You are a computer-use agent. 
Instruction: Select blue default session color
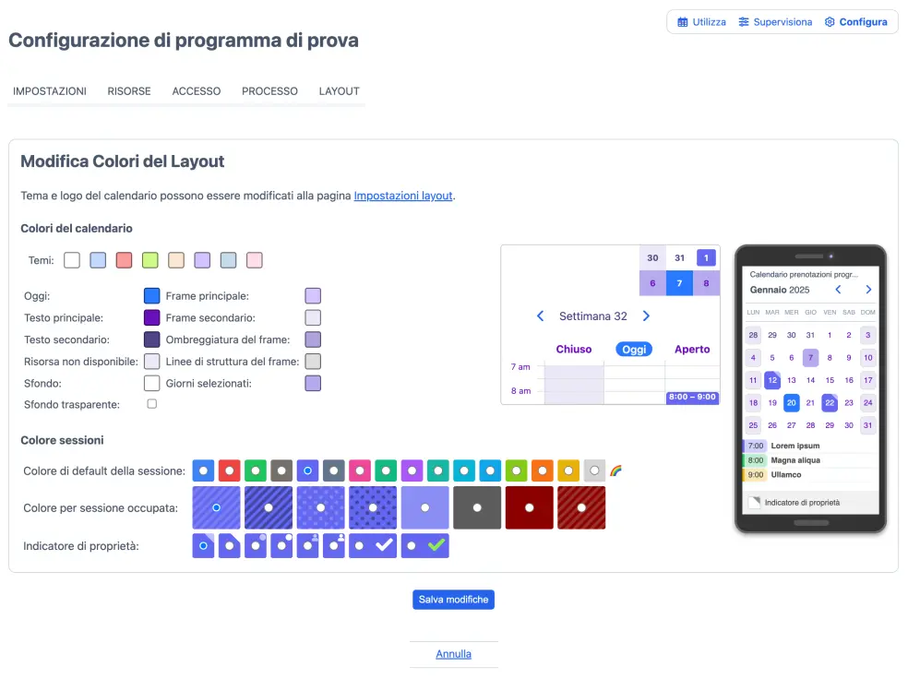203,471
